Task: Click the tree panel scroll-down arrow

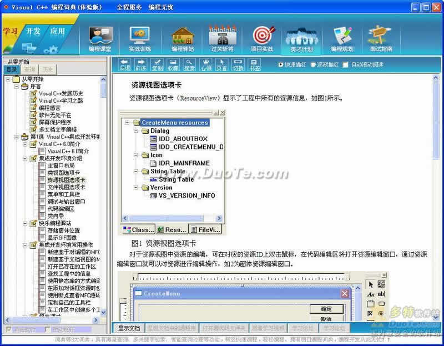Action: pyautogui.click(x=103, y=312)
